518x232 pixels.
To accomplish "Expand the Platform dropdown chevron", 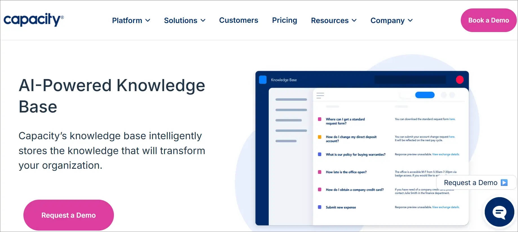I will pyautogui.click(x=148, y=21).
